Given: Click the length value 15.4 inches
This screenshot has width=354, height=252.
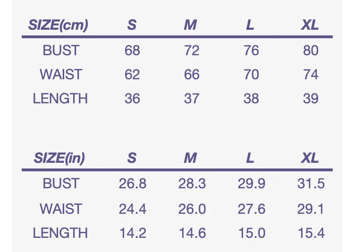Looking at the screenshot, I should pos(311,233).
